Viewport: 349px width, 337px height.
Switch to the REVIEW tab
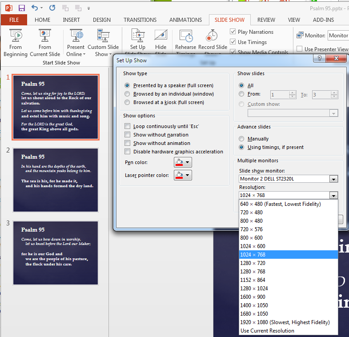coord(266,20)
